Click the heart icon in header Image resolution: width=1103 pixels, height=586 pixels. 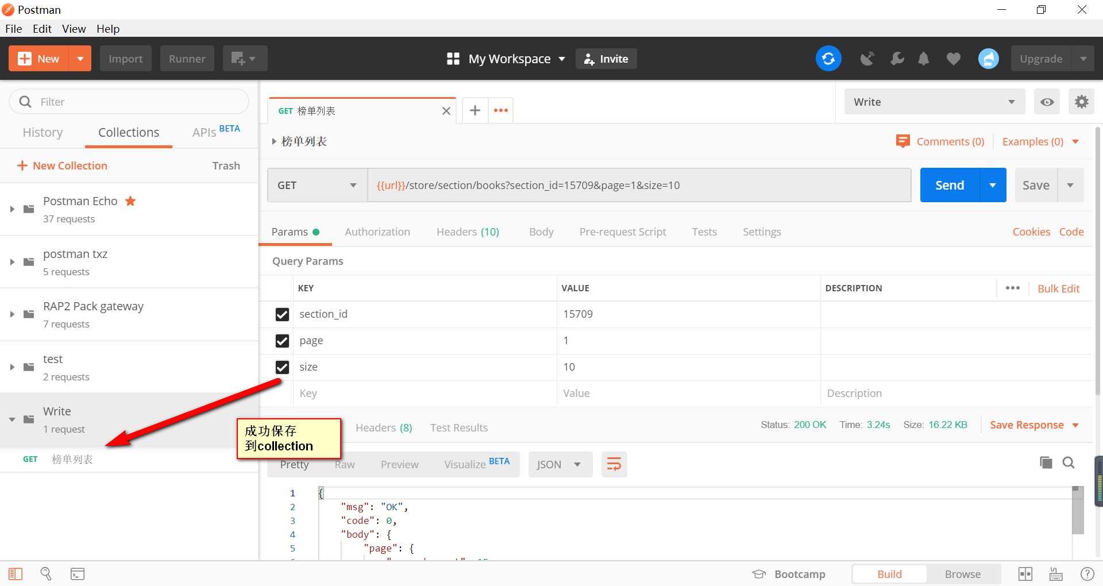(x=954, y=59)
